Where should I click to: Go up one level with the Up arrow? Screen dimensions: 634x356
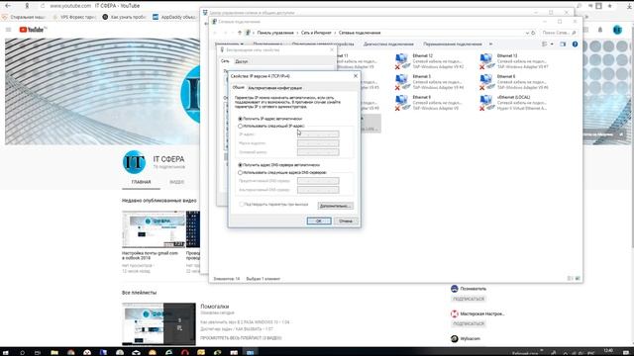(240, 33)
